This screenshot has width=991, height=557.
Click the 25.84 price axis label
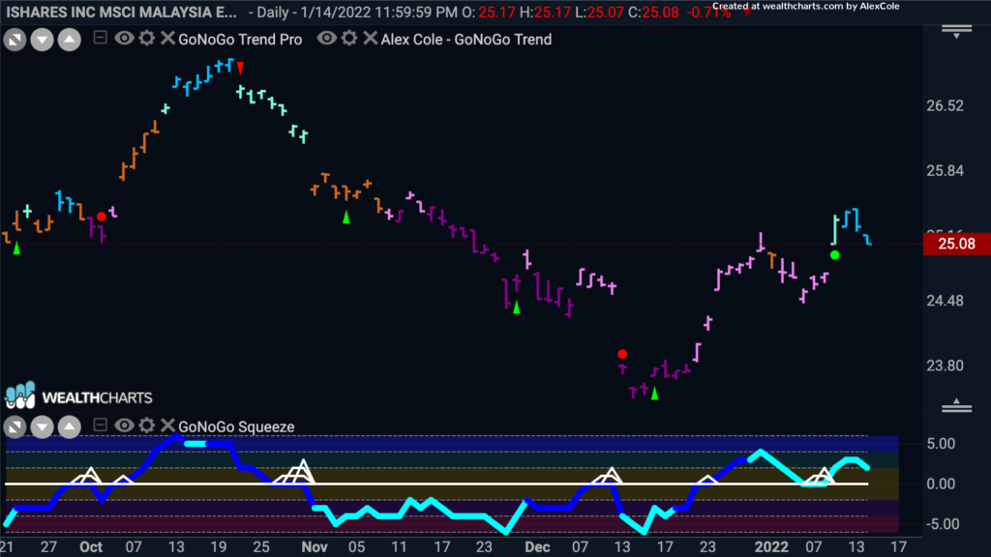[945, 171]
